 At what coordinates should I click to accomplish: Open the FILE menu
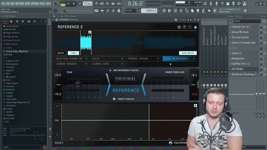3,3
